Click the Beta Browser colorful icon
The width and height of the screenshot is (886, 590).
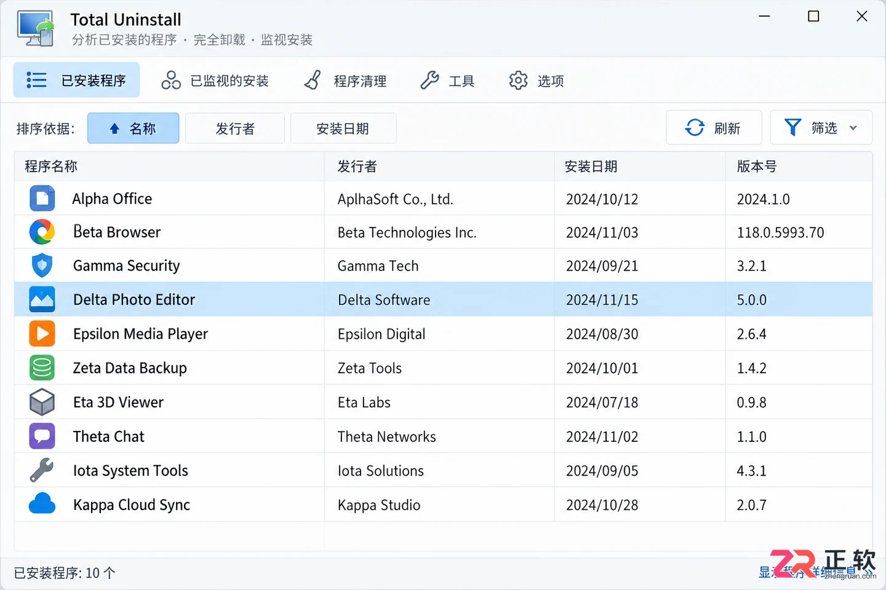(42, 232)
